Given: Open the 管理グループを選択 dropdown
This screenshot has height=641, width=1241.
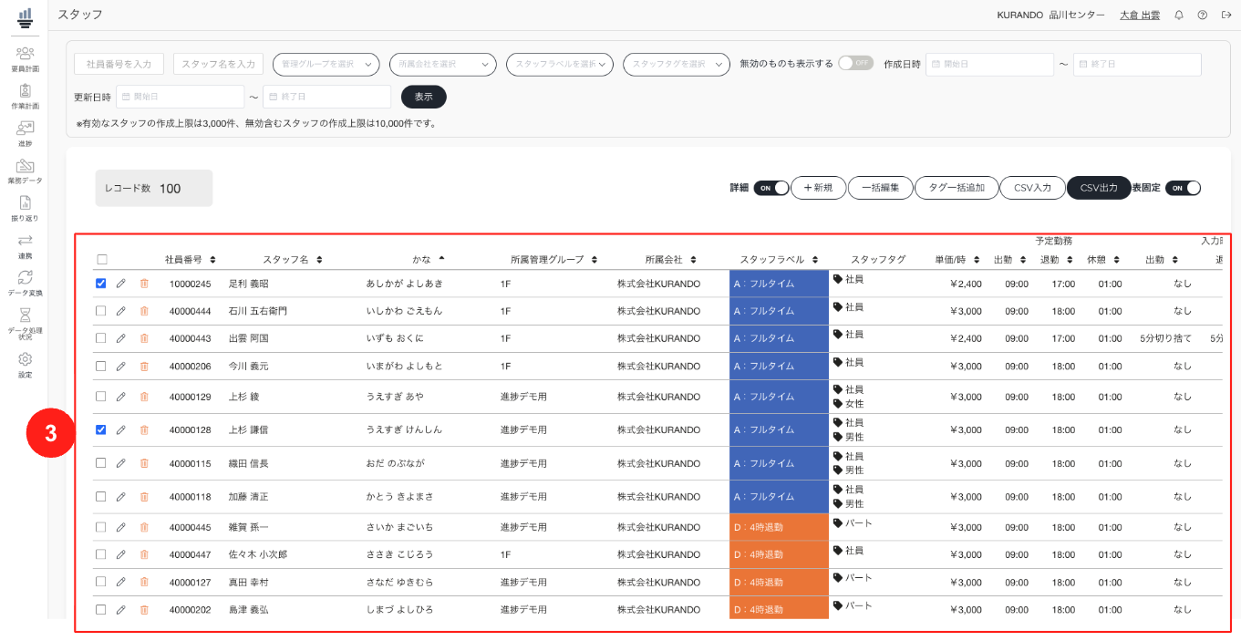Looking at the screenshot, I should click(326, 64).
